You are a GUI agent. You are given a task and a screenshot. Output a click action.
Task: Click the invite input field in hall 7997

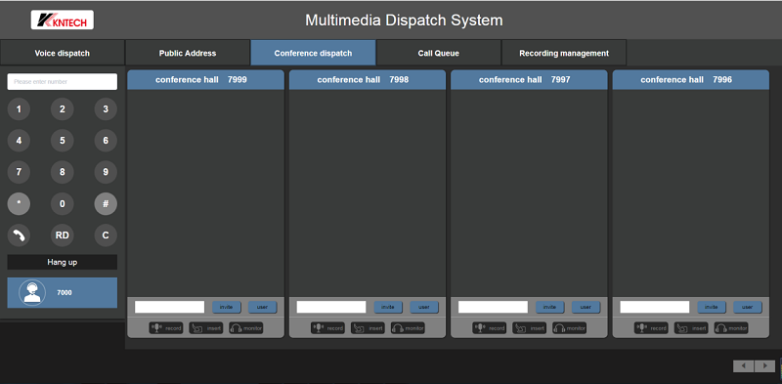493,307
